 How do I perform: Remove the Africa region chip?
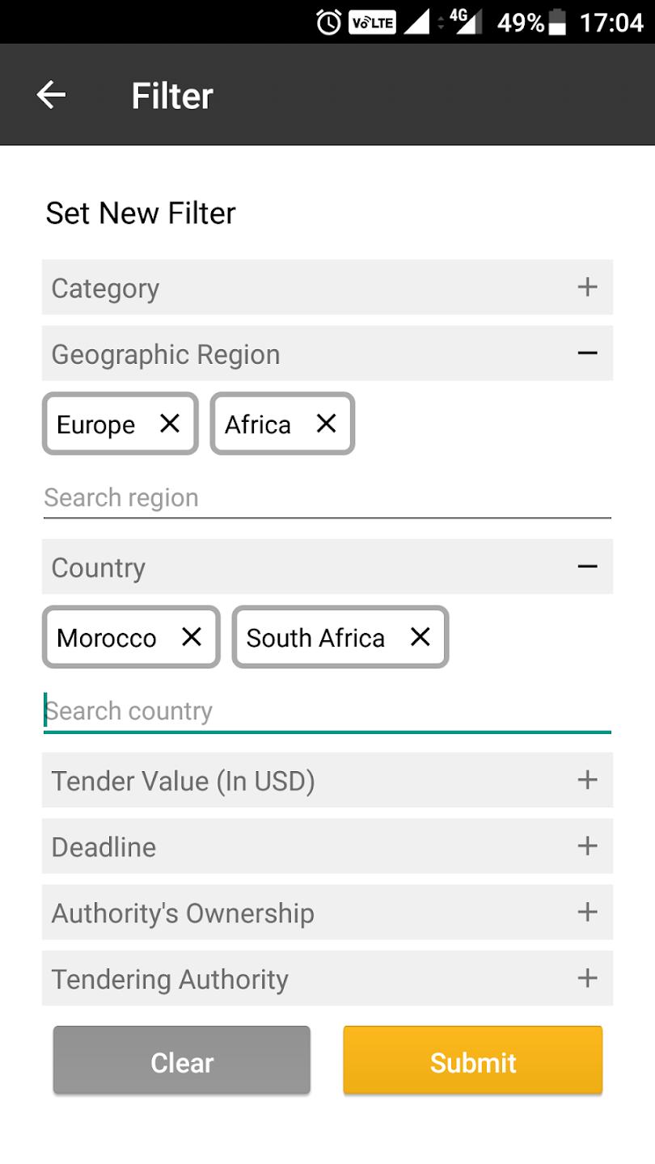(x=326, y=424)
